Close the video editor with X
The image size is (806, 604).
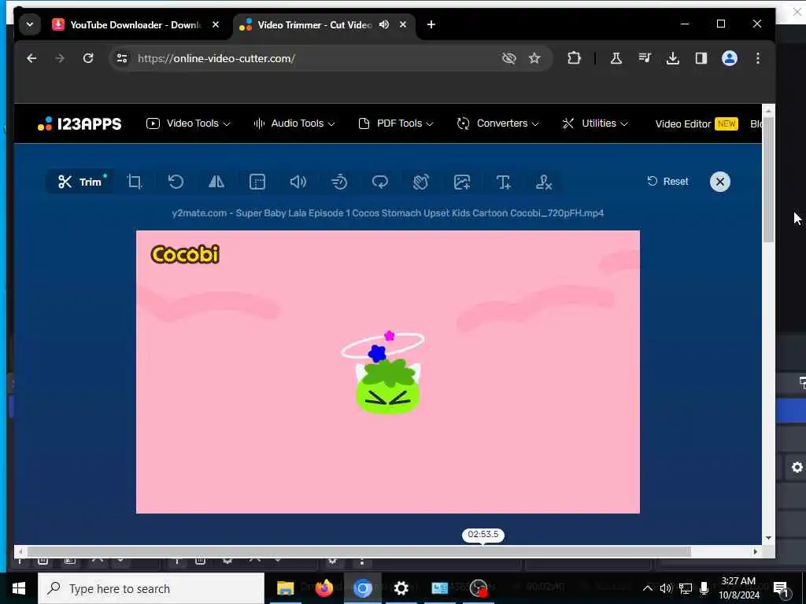pyautogui.click(x=719, y=182)
